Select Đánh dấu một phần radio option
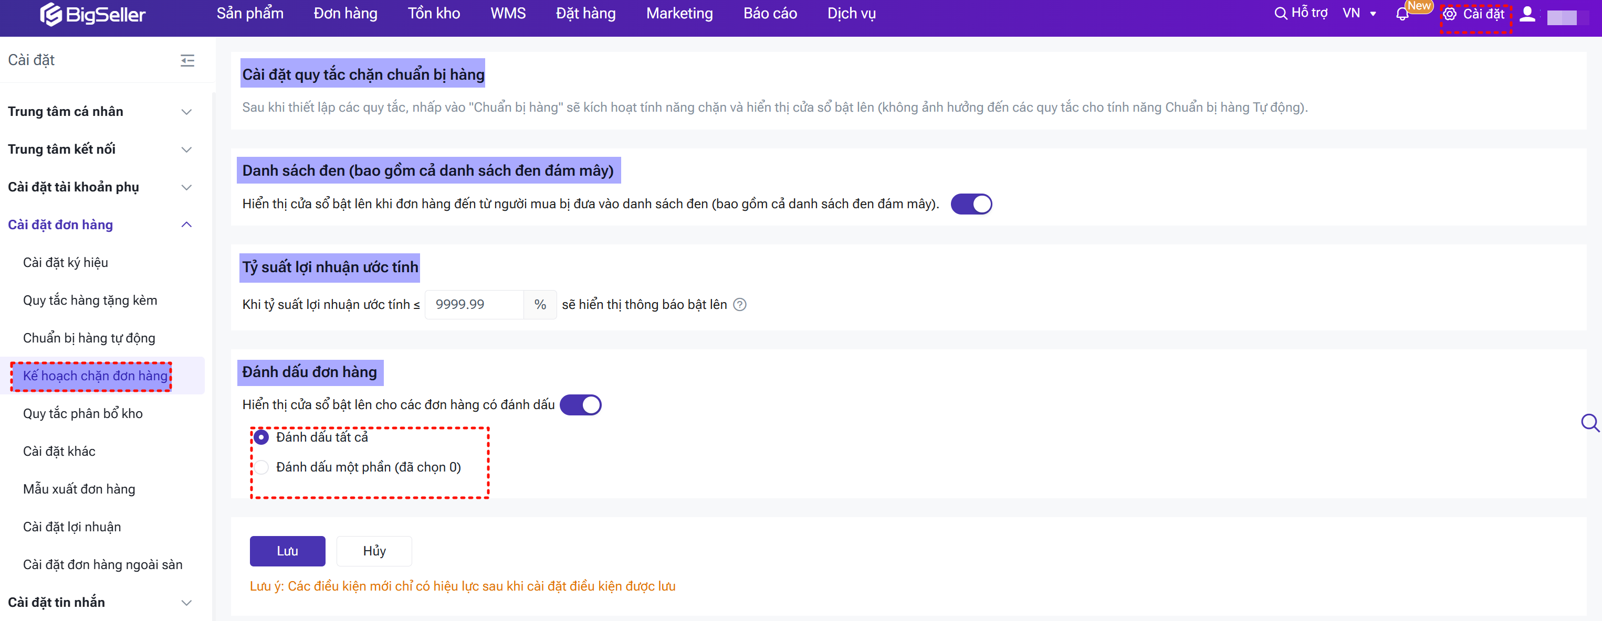Image resolution: width=1602 pixels, height=621 pixels. point(262,467)
